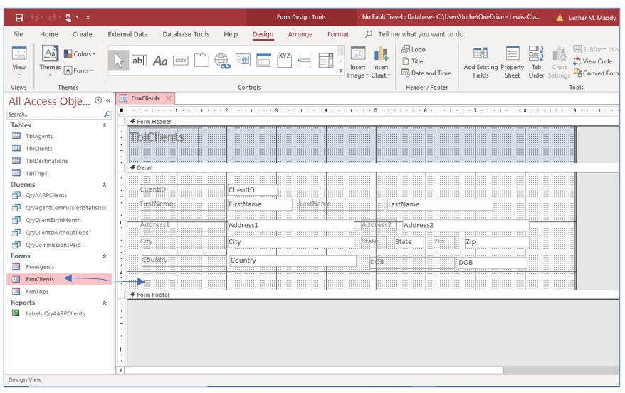Select the Web Browser control
The image size is (625, 393).
(243, 61)
